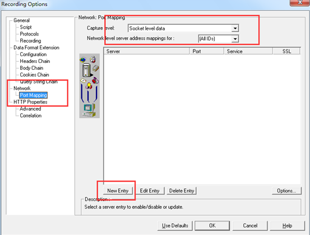Close the Recording Options dialog

coord(300,2)
